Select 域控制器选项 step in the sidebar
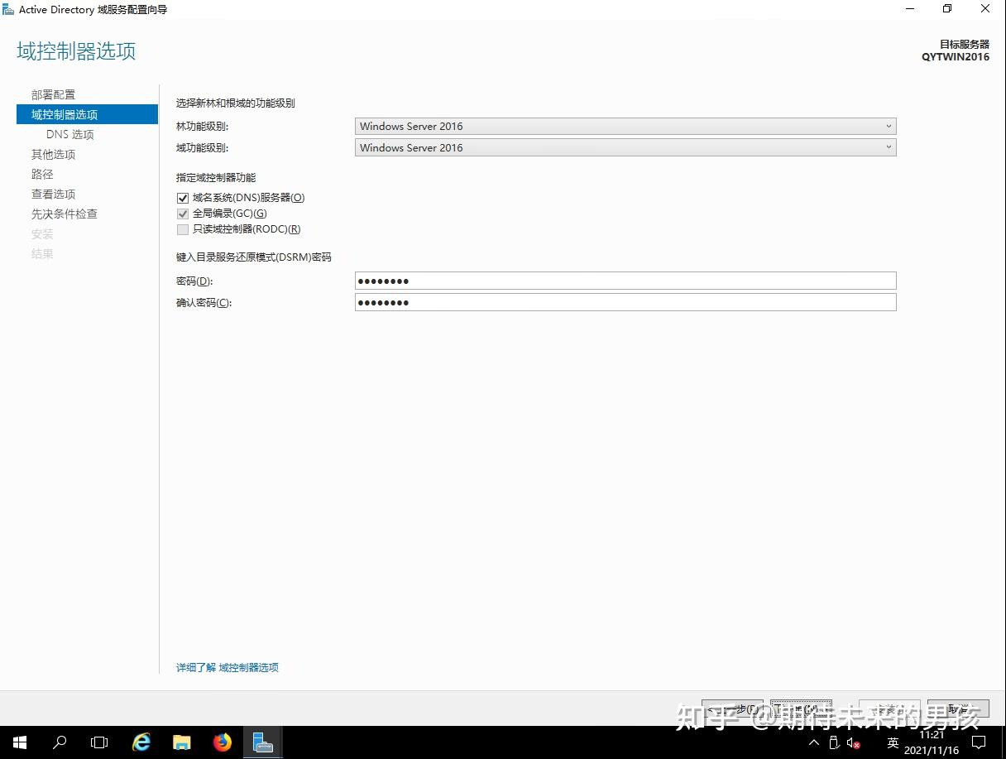Image resolution: width=1006 pixels, height=759 pixels. pos(87,114)
